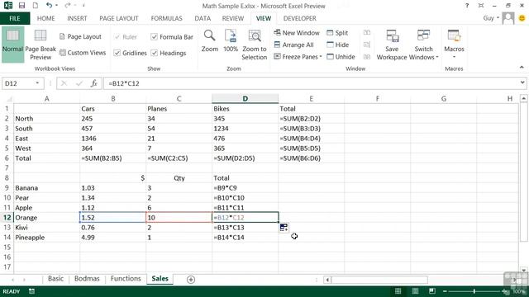Switch to the DEVELOPER tab

pyautogui.click(x=299, y=18)
